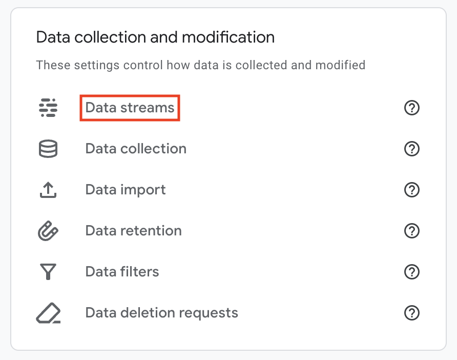This screenshot has height=360, width=457.
Task: Click the Data deletion requests eraser icon
Action: [48, 313]
